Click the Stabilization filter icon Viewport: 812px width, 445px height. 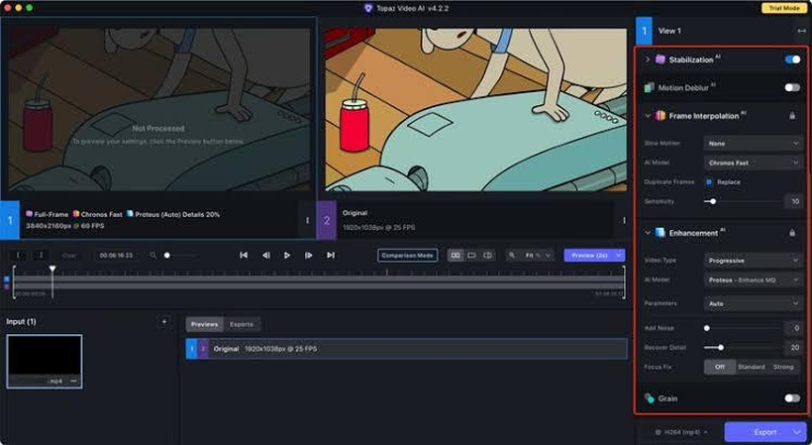coord(660,59)
